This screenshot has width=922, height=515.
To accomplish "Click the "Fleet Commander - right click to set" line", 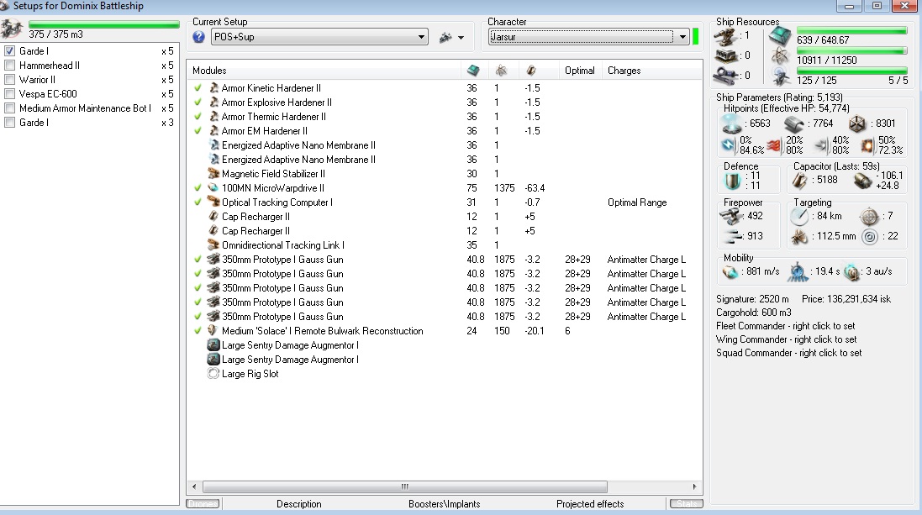I will click(786, 326).
